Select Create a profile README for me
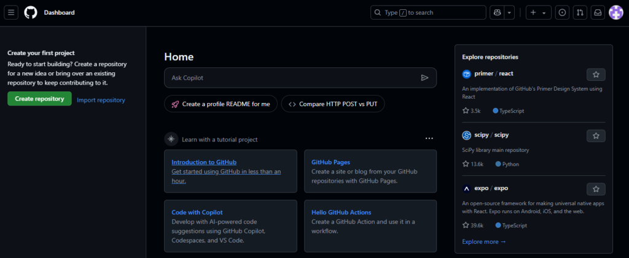Image resolution: width=629 pixels, height=258 pixels. [221, 104]
